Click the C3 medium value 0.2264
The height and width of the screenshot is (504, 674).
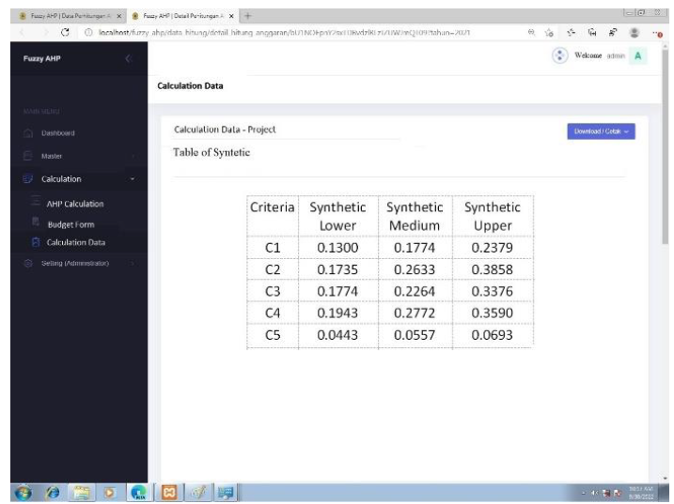(x=415, y=292)
